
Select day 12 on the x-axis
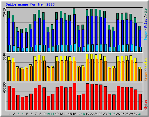tap(57, 114)
